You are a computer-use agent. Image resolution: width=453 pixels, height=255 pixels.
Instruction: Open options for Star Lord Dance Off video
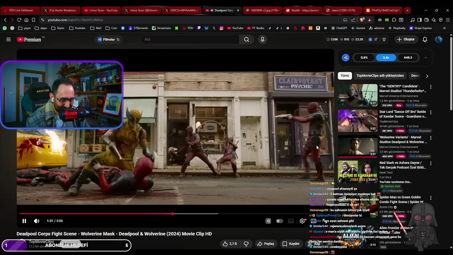click(x=431, y=112)
